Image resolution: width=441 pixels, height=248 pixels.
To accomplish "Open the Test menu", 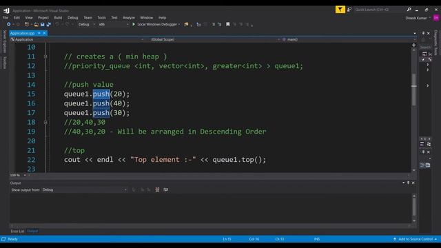I will 114,18.
